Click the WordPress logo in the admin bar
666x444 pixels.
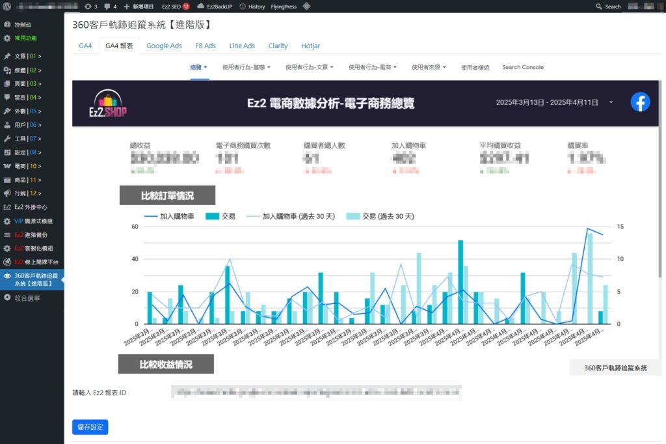[7, 7]
